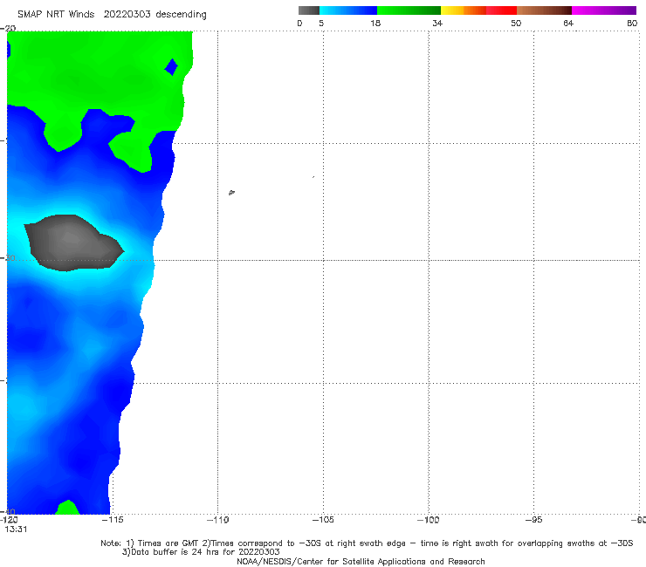Click the title text "SMAP NRT Winds"
Viewport: 646px width, 567px height.
(56, 14)
